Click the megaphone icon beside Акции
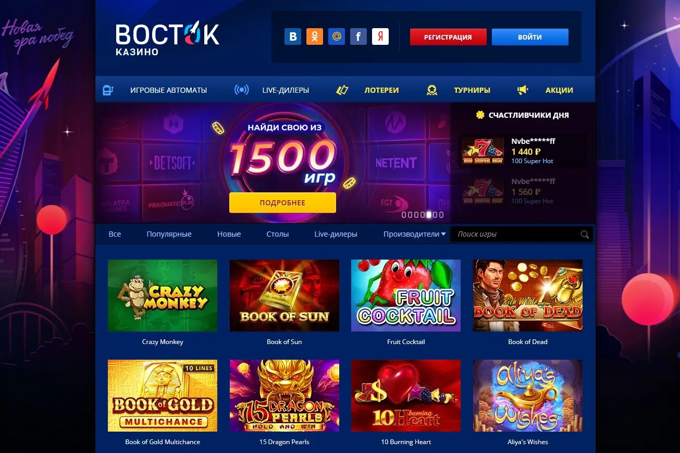The height and width of the screenshot is (453, 680). 523,90
